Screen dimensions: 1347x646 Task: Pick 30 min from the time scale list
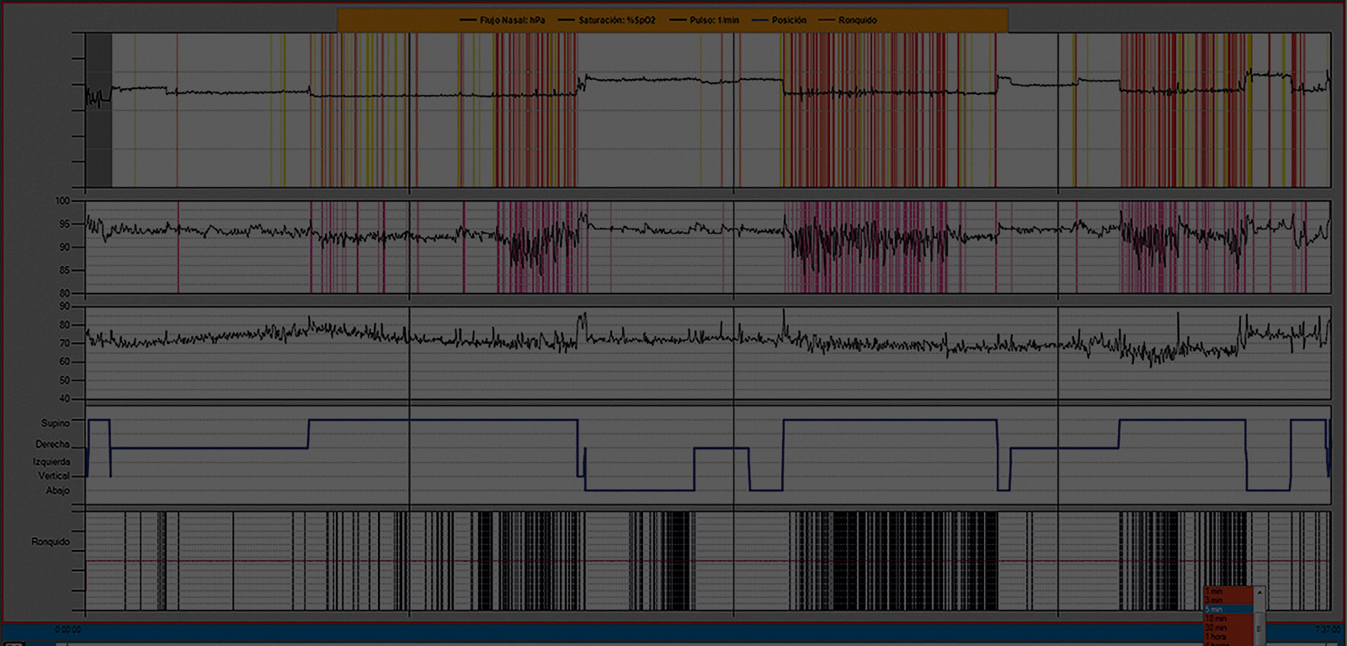point(1216,628)
